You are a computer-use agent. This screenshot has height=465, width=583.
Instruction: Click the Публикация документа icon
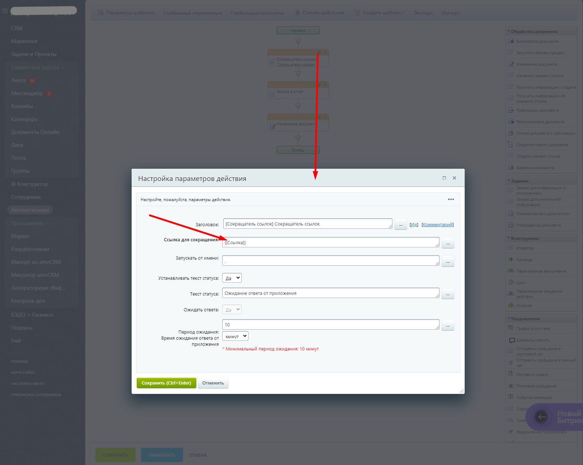click(511, 110)
